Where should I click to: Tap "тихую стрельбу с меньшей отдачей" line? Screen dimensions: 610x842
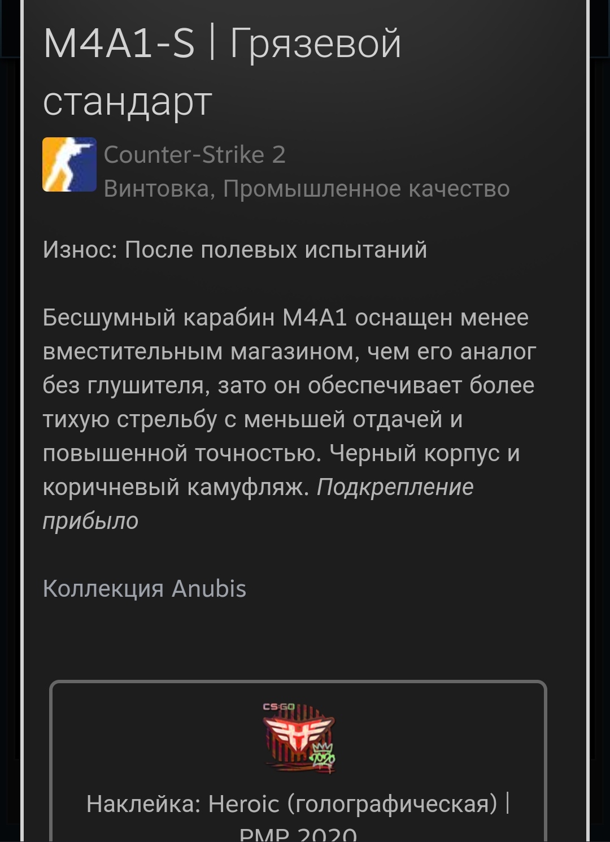pos(252,419)
